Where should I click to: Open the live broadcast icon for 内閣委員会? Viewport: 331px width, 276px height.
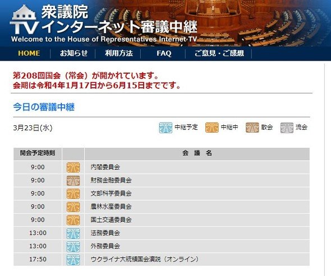click(x=73, y=168)
